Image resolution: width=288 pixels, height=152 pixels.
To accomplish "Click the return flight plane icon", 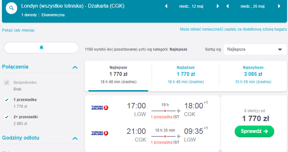I will point(178,136).
